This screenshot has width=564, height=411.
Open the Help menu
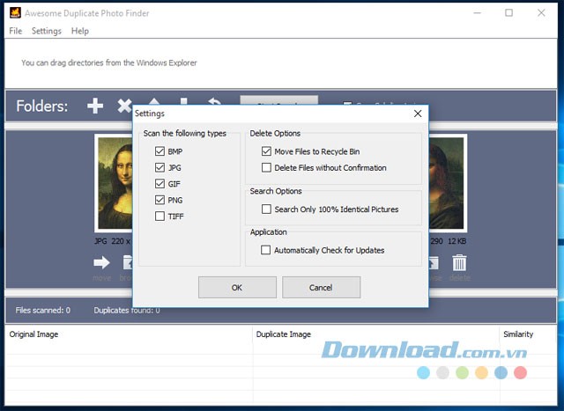80,31
